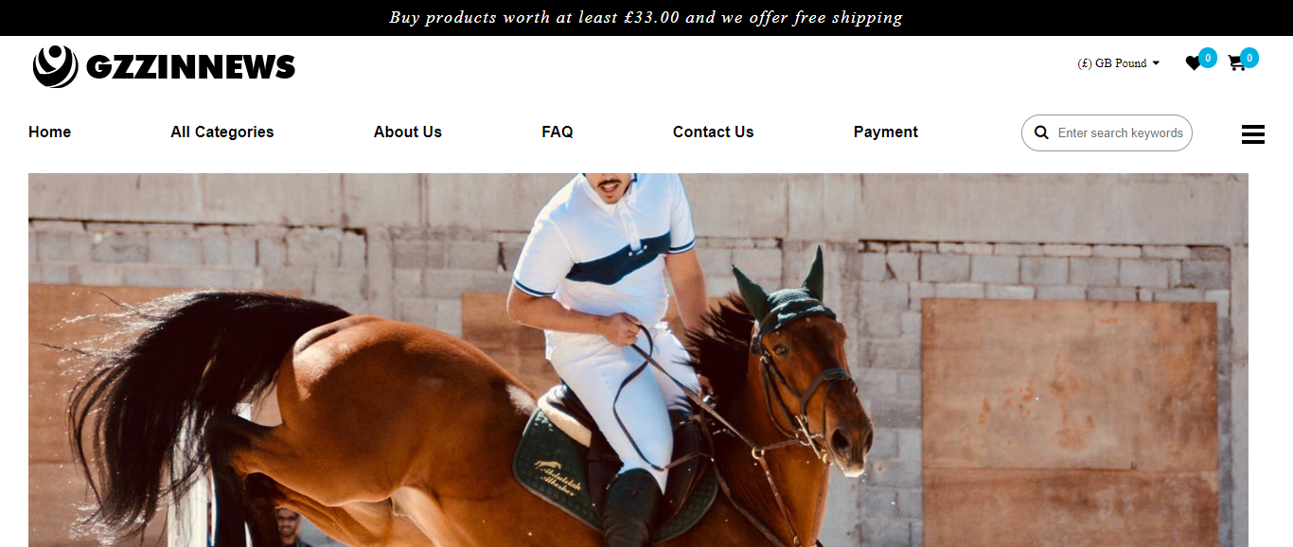This screenshot has height=547, width=1293.
Task: Open the wishlist heart icon
Action: pyautogui.click(x=1193, y=63)
